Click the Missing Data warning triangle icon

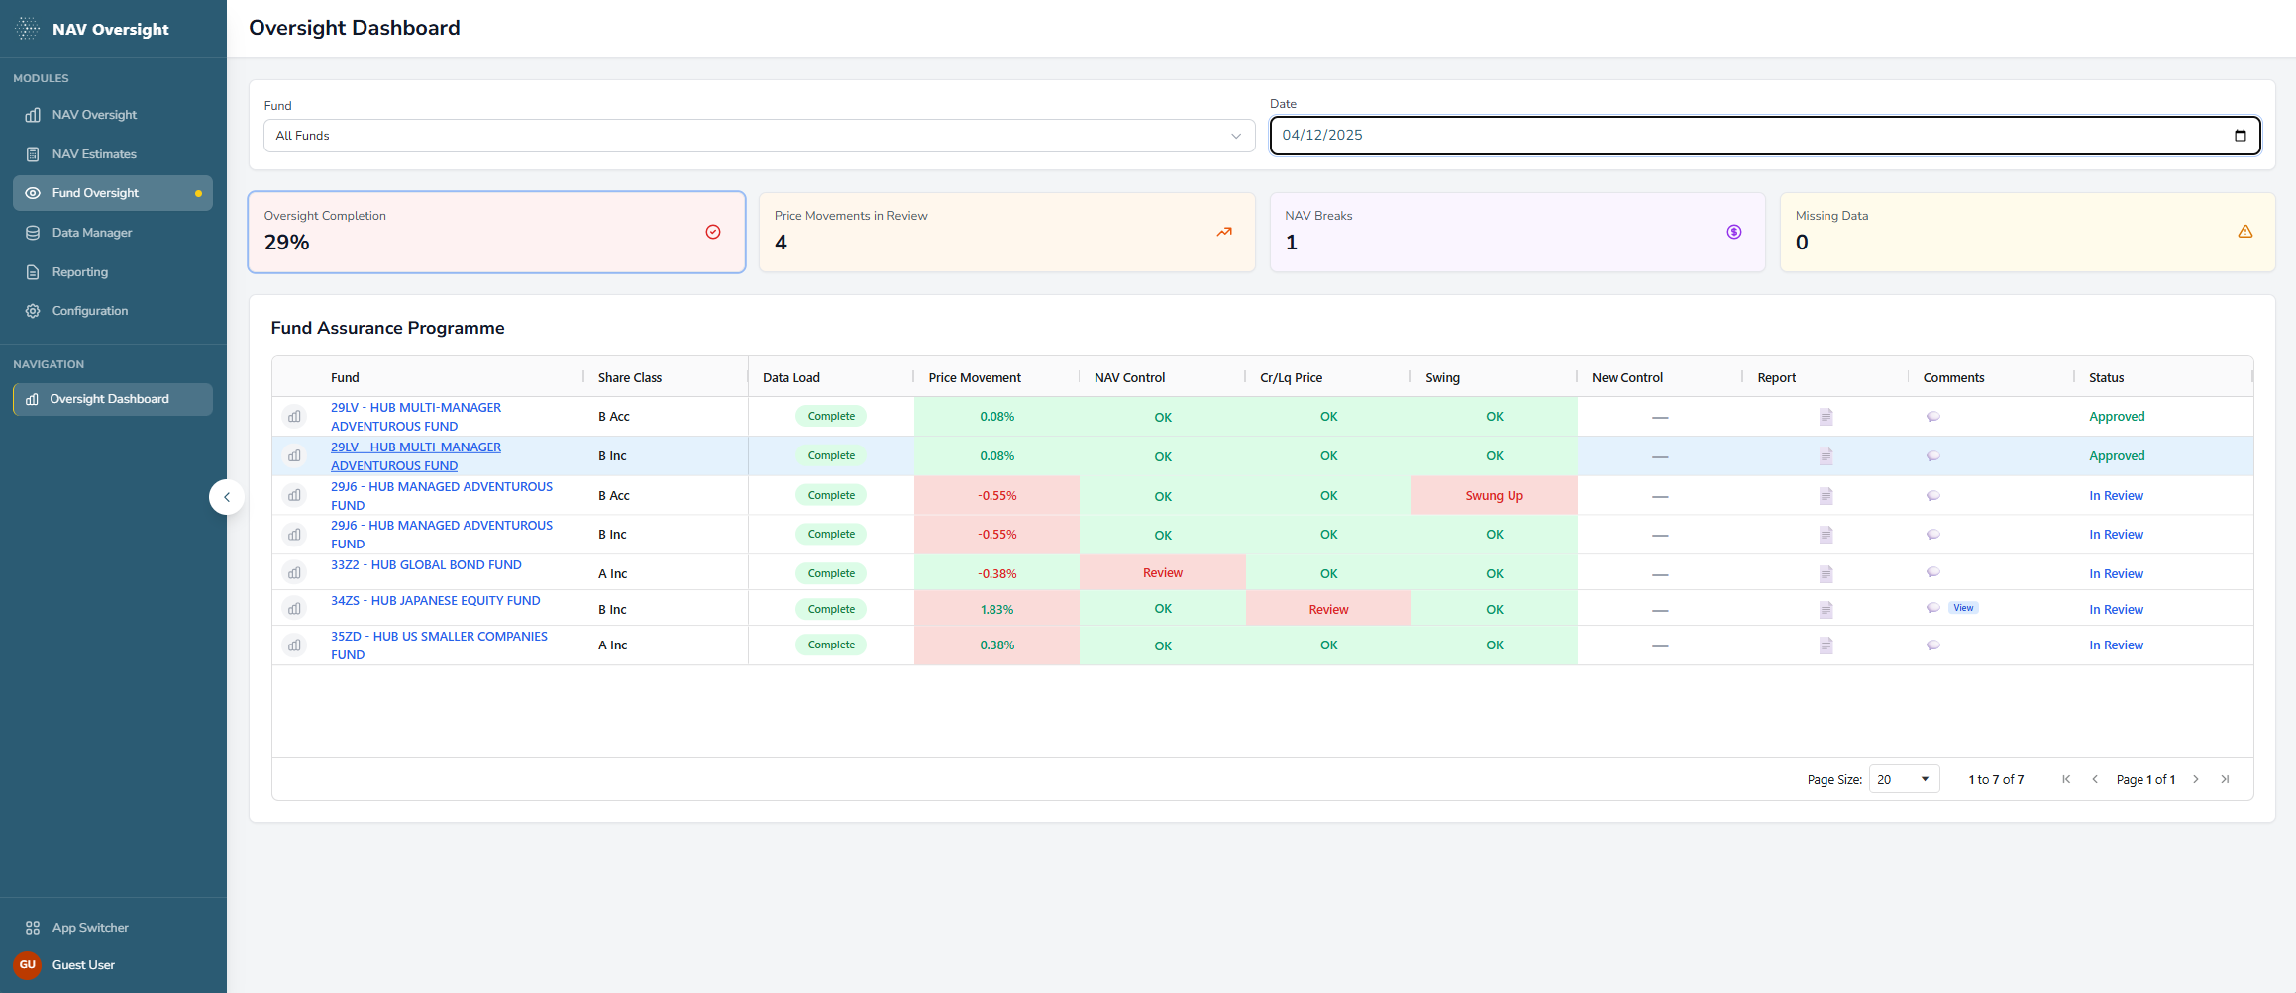[2244, 232]
